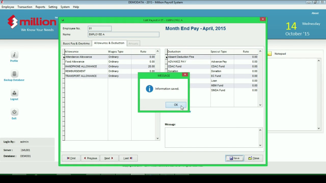Click the Name field showing EMPLOYEE A
The image size is (326, 183).
(124, 34)
